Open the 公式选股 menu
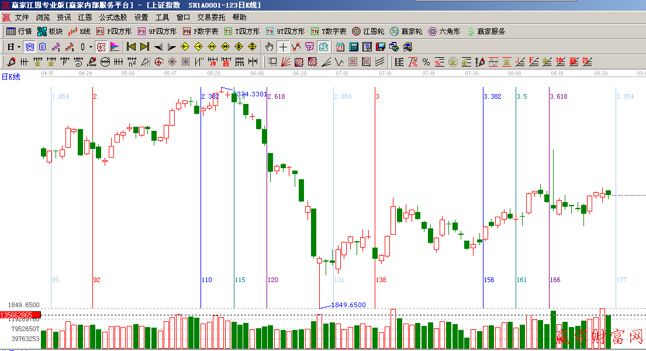 coord(113,18)
